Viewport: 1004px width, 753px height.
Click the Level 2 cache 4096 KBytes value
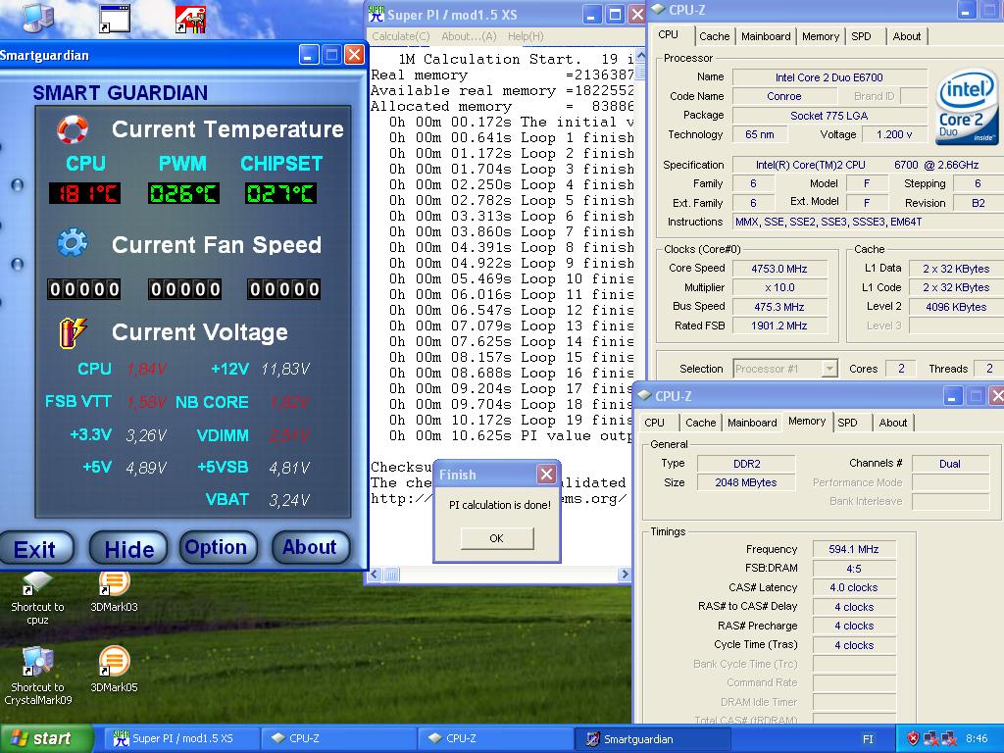tap(956, 307)
